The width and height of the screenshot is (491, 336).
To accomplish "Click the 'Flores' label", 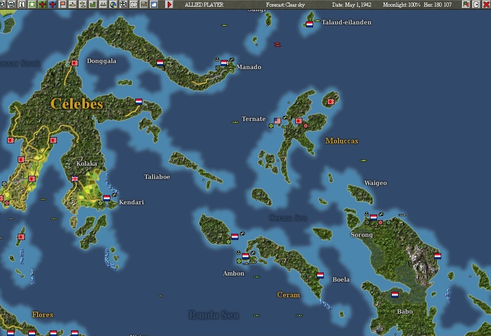I will 43,315.
